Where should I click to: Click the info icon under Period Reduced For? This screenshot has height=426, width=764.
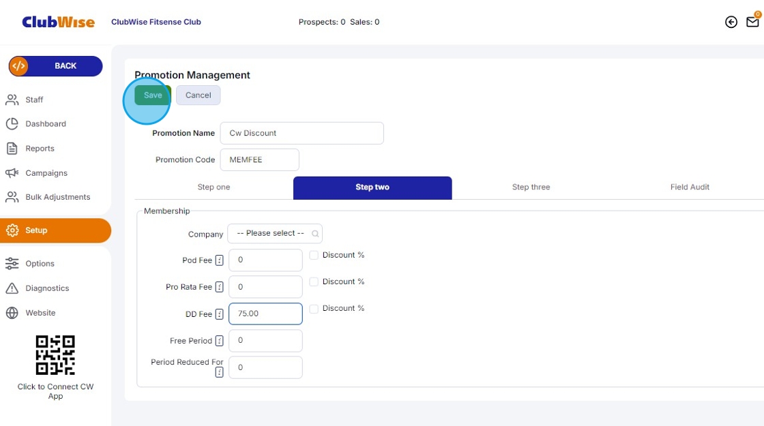coord(219,372)
